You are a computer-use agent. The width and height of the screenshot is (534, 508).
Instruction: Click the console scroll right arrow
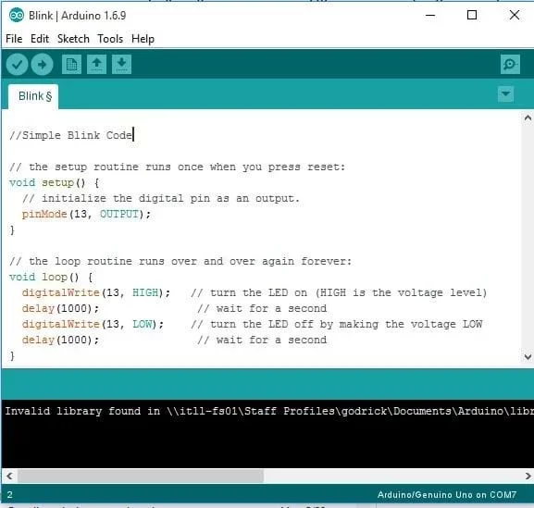point(528,476)
